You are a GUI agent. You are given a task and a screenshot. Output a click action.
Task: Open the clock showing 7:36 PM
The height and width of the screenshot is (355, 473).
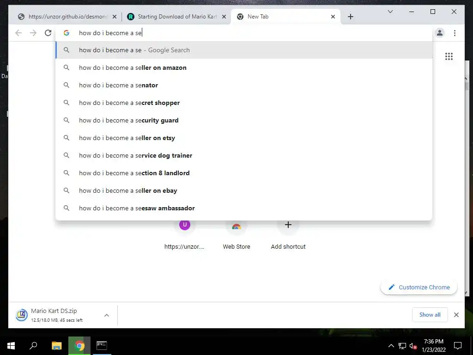(x=433, y=346)
